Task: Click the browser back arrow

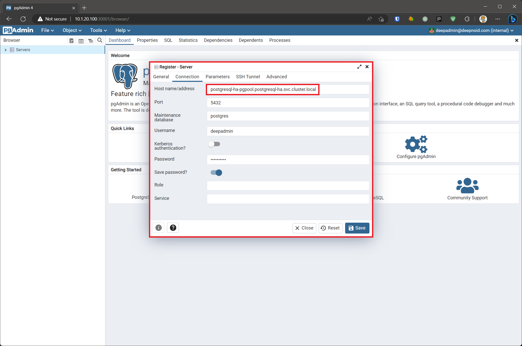Action: 9,19
